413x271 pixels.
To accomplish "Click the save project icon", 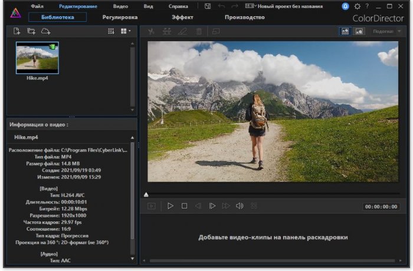I will [x=208, y=6].
